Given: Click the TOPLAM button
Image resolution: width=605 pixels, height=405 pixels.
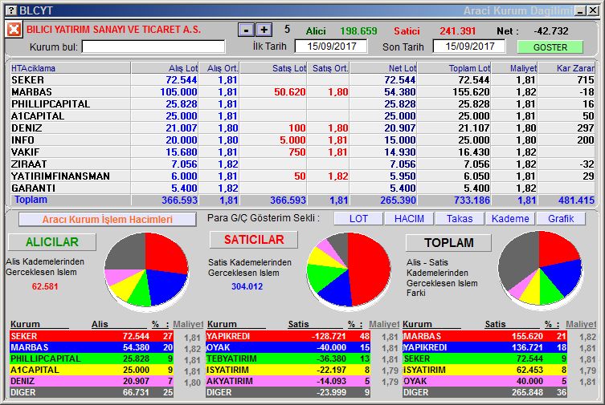Looking at the screenshot, I should 449,242.
